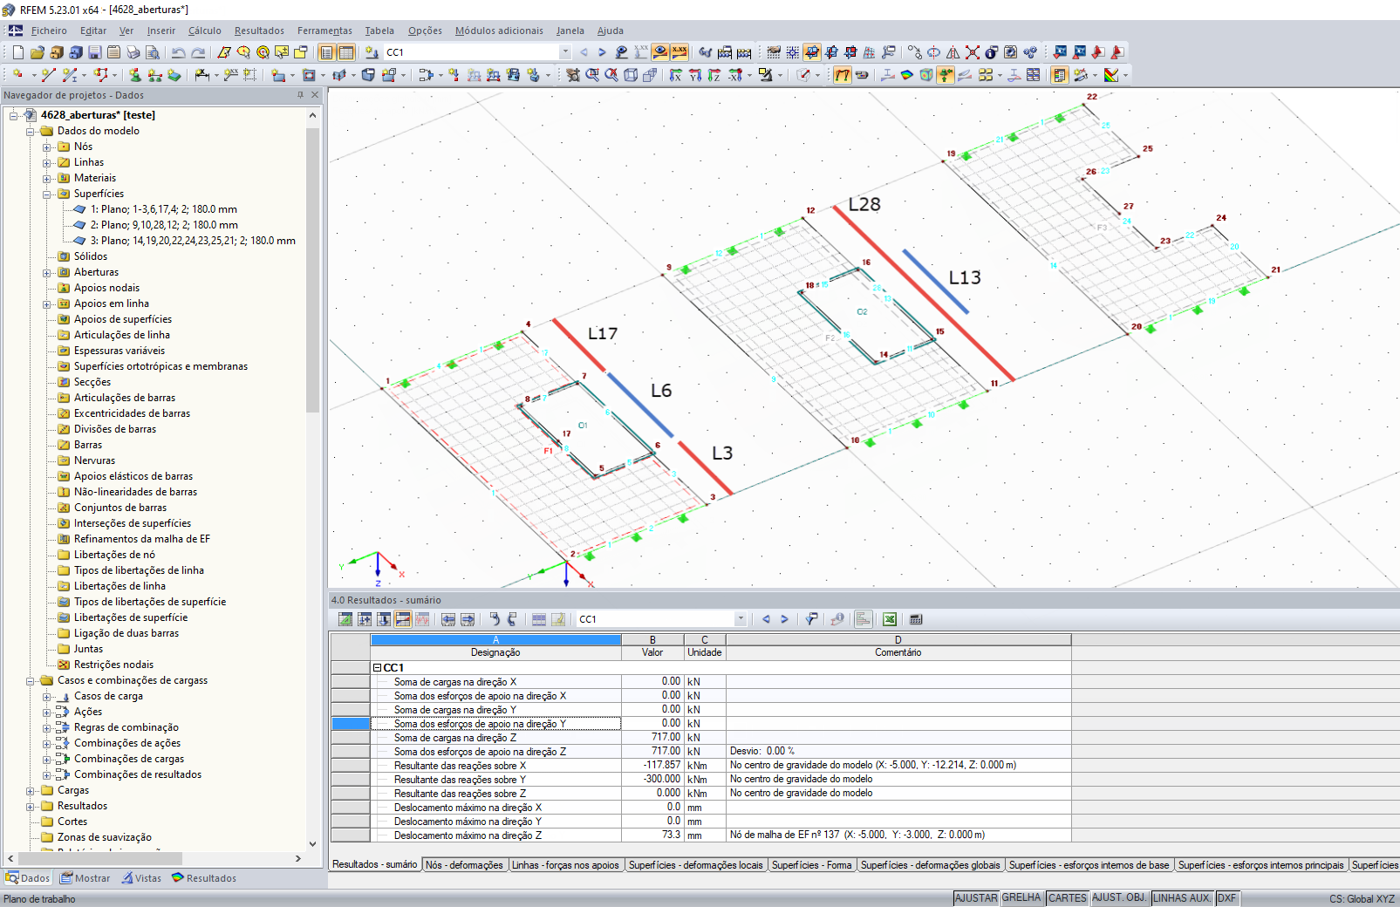Viewport: 1400px width, 907px height.
Task: Click the isometric cube view icon
Action: tap(631, 75)
